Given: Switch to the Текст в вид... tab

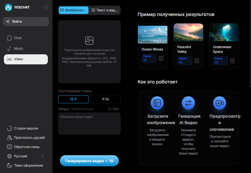Looking at the screenshot, I should pyautogui.click(x=105, y=10).
